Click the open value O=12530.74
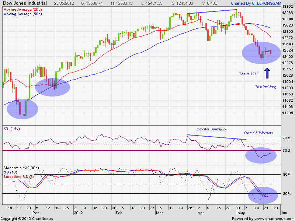 click(92, 3)
